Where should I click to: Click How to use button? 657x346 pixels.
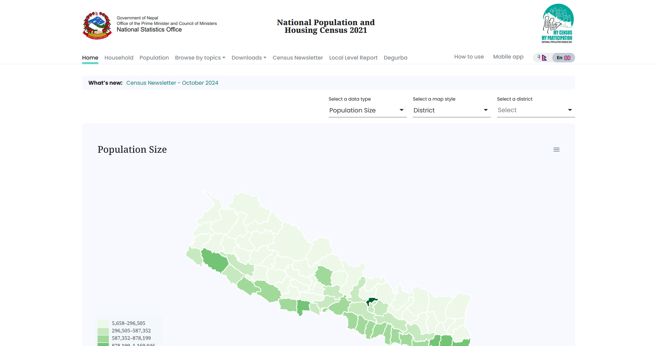(469, 57)
